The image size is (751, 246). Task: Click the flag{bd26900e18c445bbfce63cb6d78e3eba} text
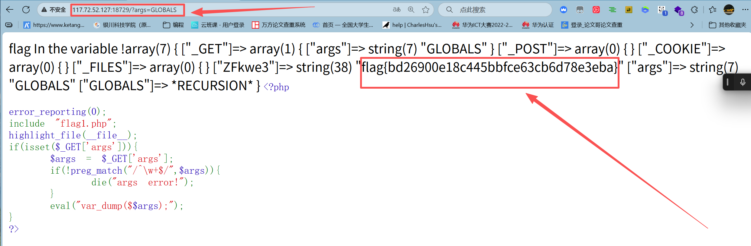point(490,67)
